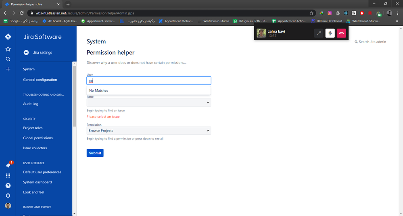Open Default user preferences menu item

(x=42, y=172)
